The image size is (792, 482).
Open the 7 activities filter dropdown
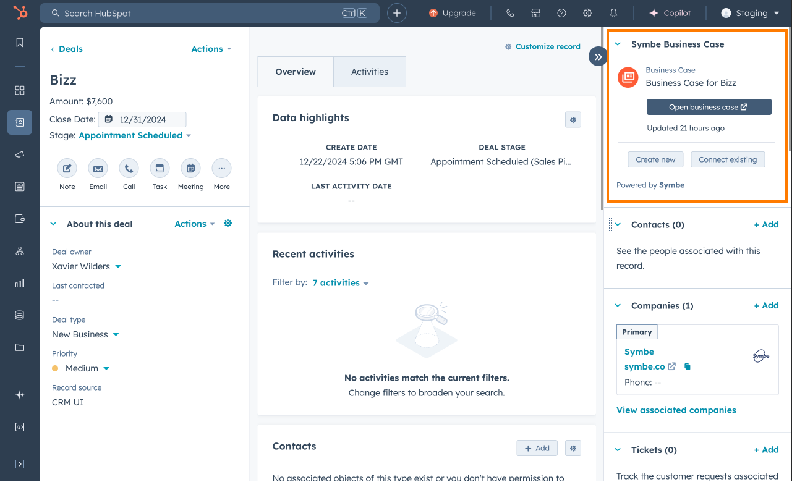(x=341, y=282)
